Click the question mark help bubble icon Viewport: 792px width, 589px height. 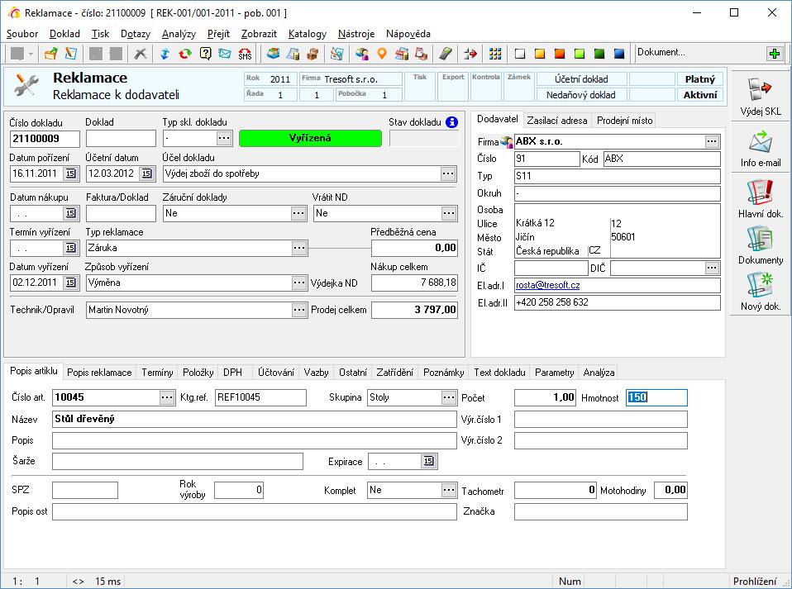tap(205, 54)
